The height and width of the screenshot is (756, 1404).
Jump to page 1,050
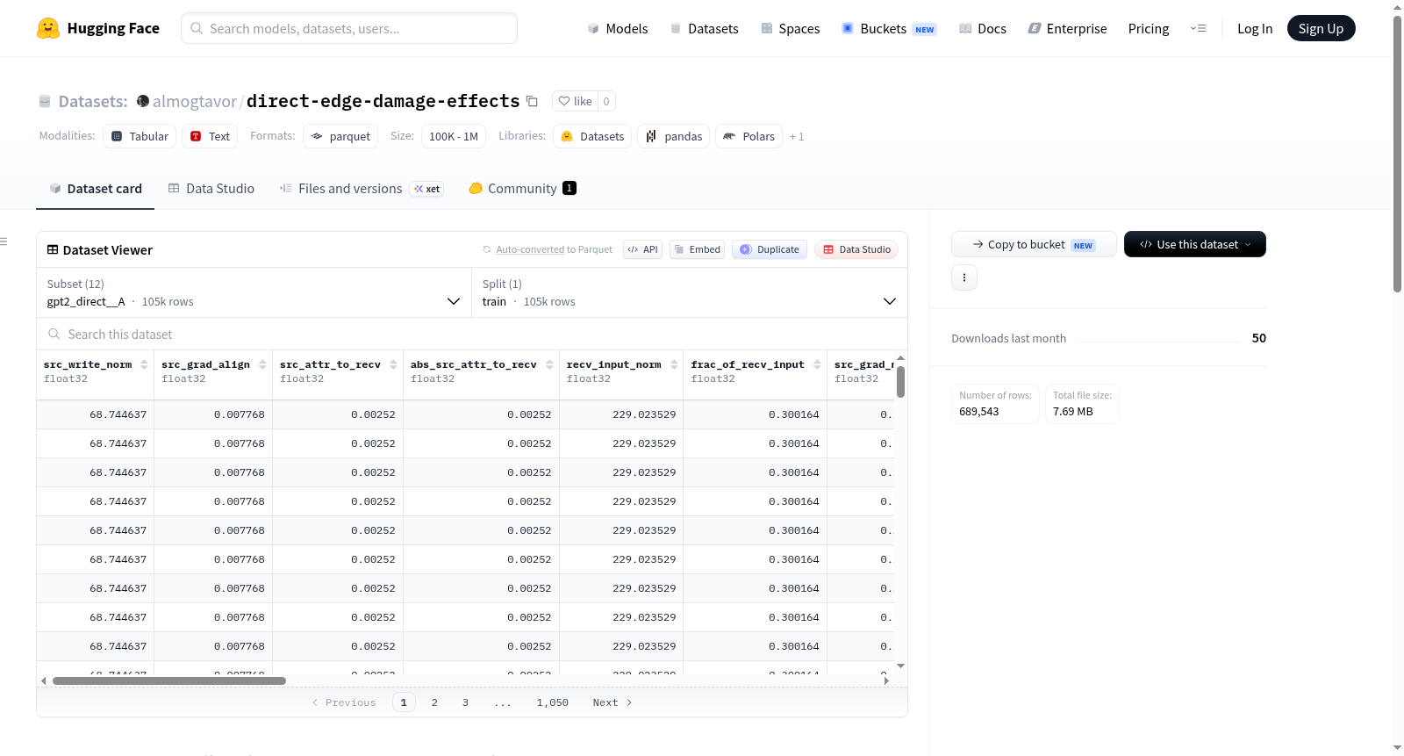point(553,702)
